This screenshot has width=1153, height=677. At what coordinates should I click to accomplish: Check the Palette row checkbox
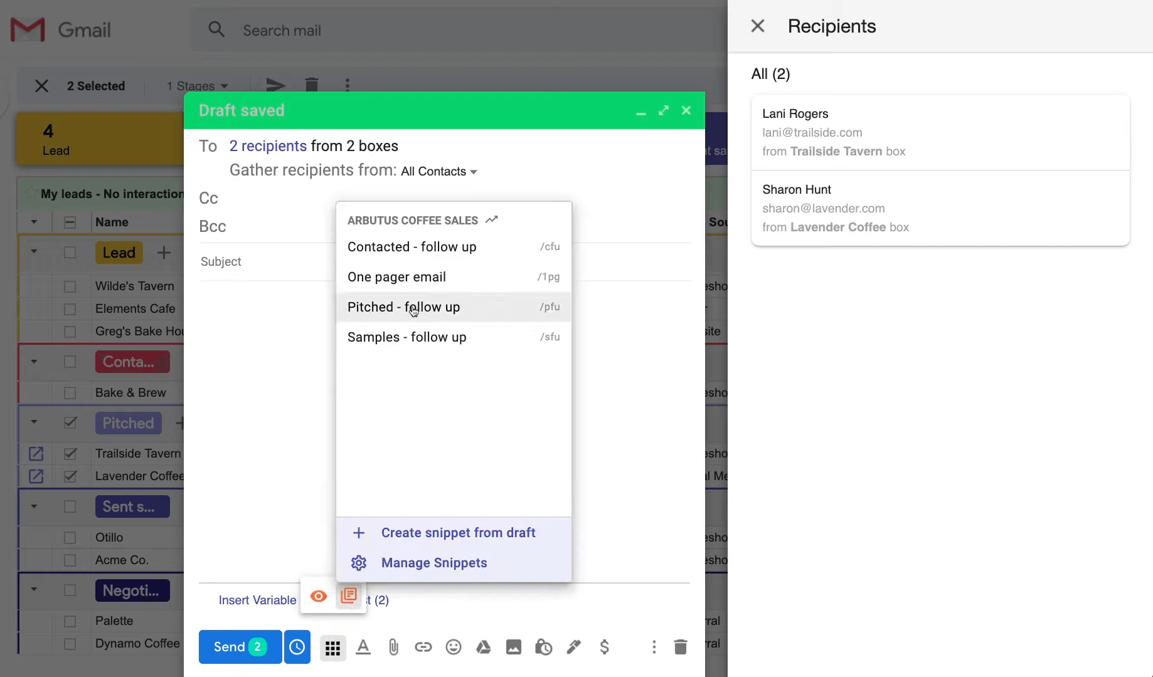pos(70,621)
